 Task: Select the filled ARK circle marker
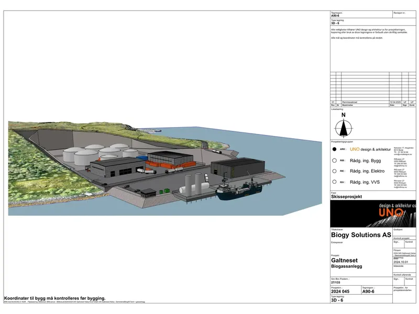[334, 149]
